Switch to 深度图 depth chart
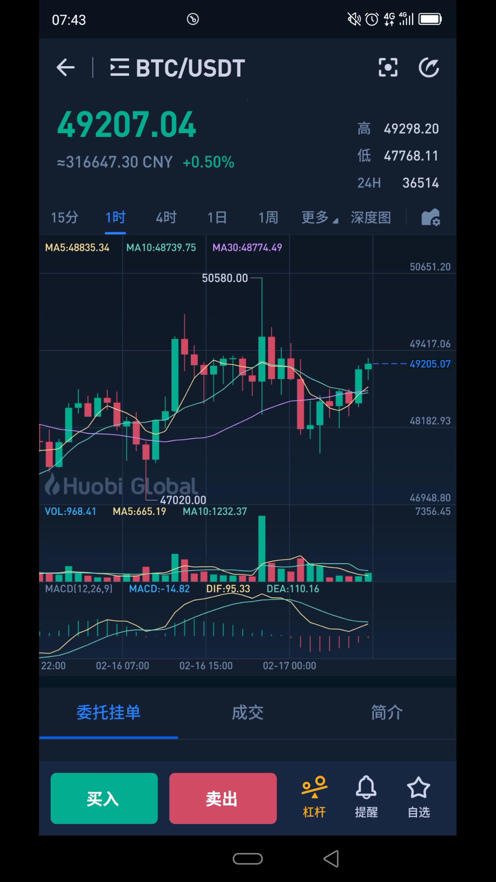The height and width of the screenshot is (882, 496). pyautogui.click(x=371, y=217)
